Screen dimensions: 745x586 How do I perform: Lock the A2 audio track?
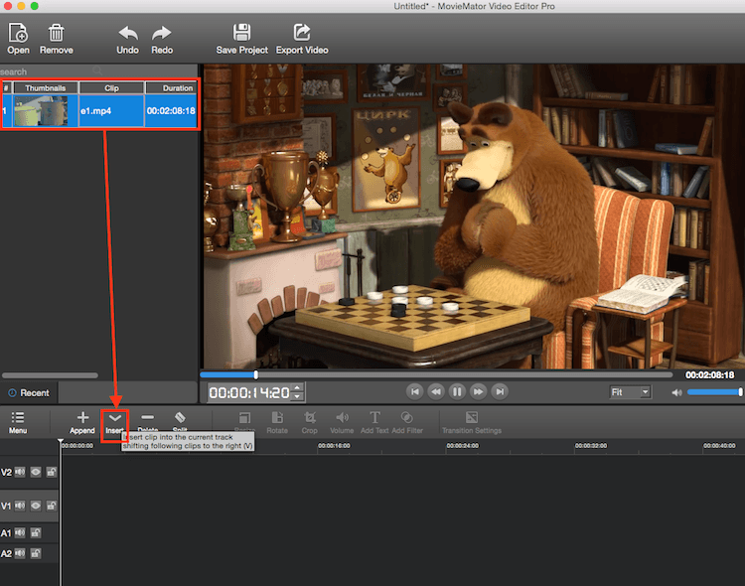[35, 553]
